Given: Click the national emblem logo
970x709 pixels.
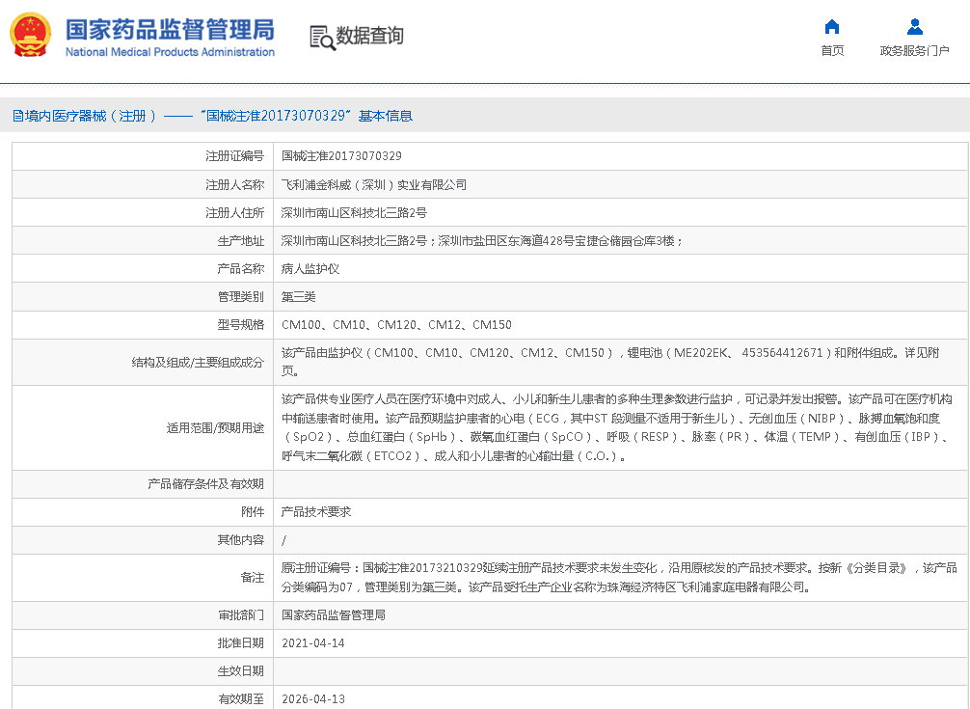Looking at the screenshot, I should point(32,36).
